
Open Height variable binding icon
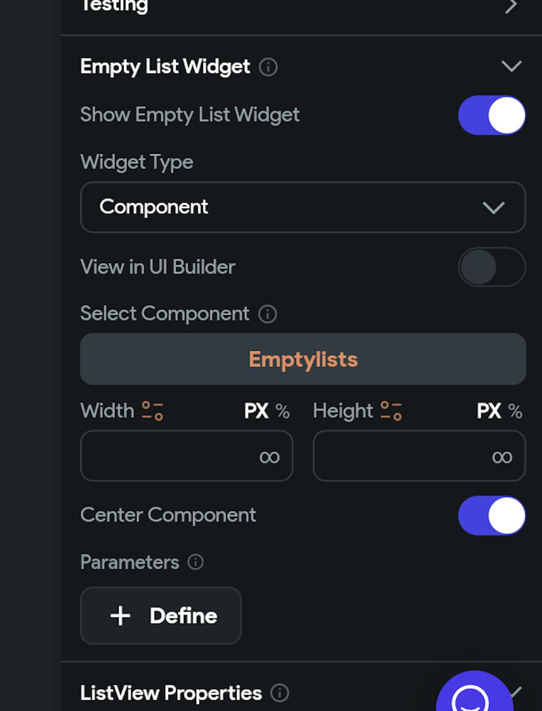[391, 411]
